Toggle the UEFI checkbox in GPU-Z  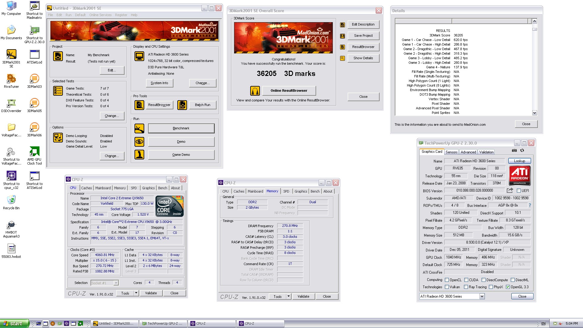point(519,191)
